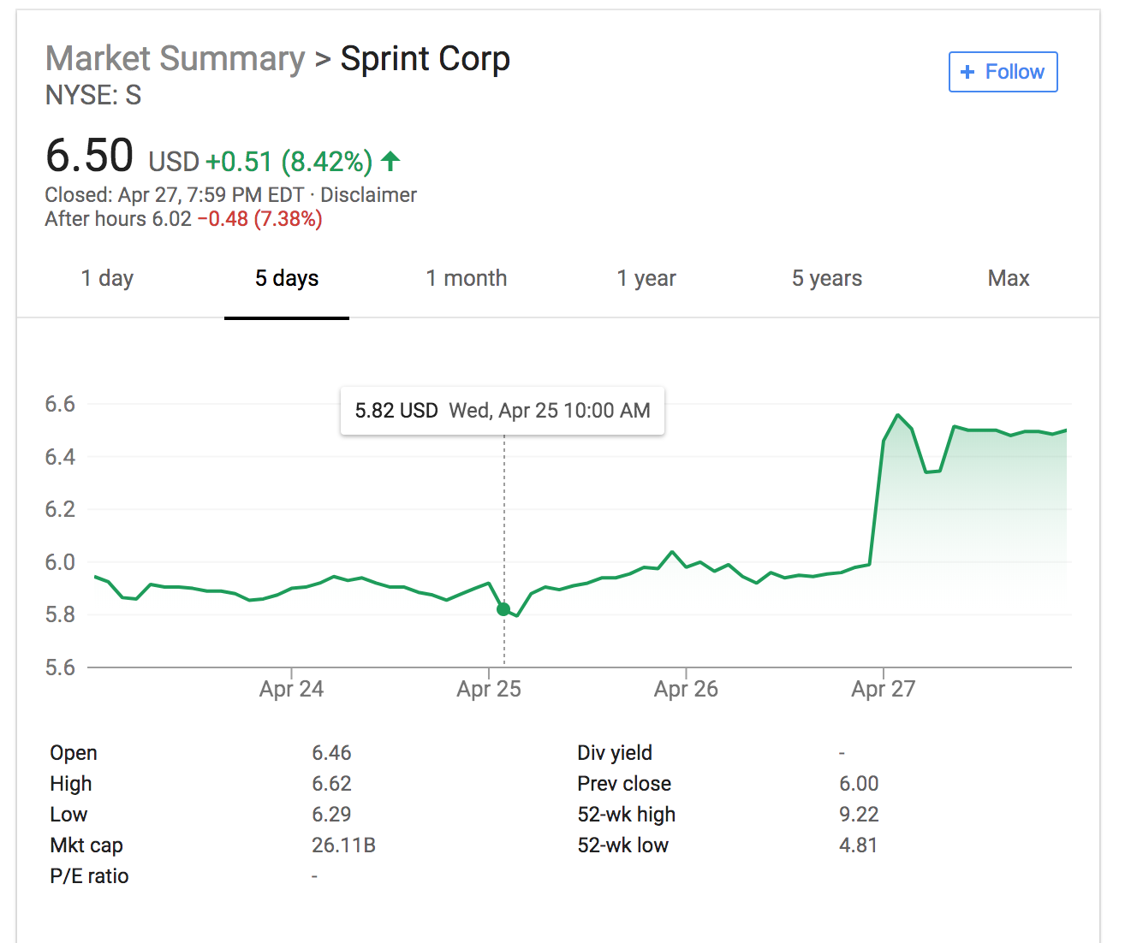Select the 5 years tab
The height and width of the screenshot is (943, 1125).
(826, 278)
